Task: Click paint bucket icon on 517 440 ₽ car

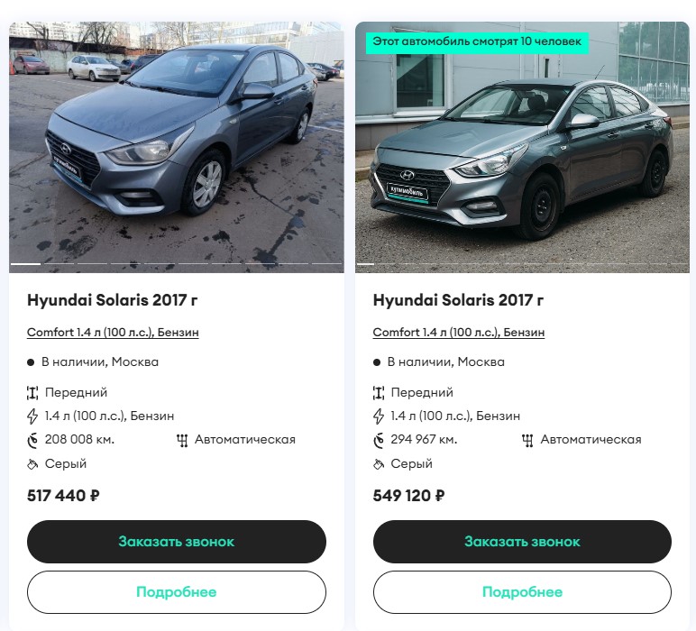Action: pyautogui.click(x=32, y=464)
